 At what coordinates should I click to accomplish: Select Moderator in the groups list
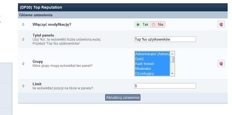pyautogui.click(x=152, y=68)
